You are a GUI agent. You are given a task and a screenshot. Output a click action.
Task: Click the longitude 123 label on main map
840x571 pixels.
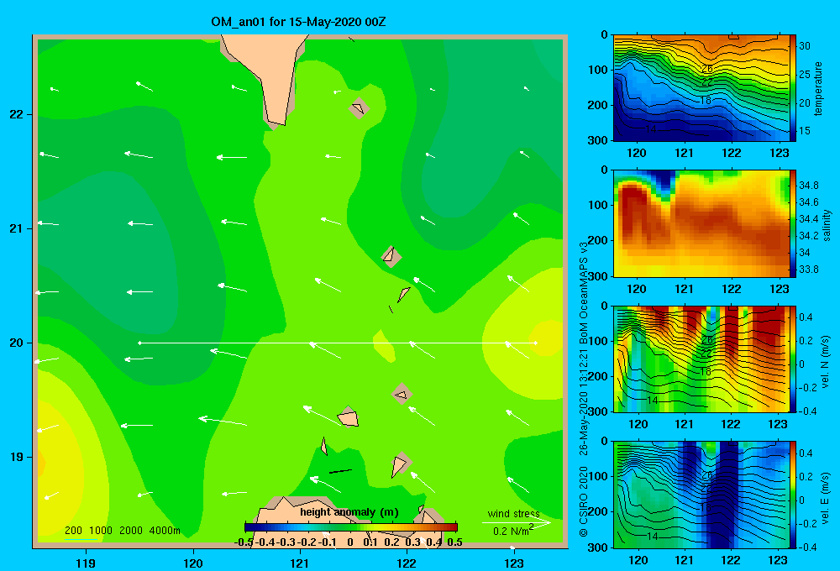click(x=514, y=563)
